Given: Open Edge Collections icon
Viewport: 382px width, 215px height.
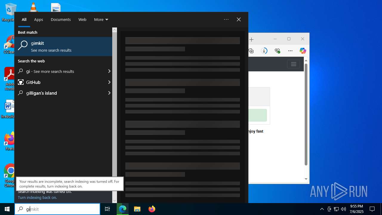Looking at the screenshot, I should click(x=251, y=51).
